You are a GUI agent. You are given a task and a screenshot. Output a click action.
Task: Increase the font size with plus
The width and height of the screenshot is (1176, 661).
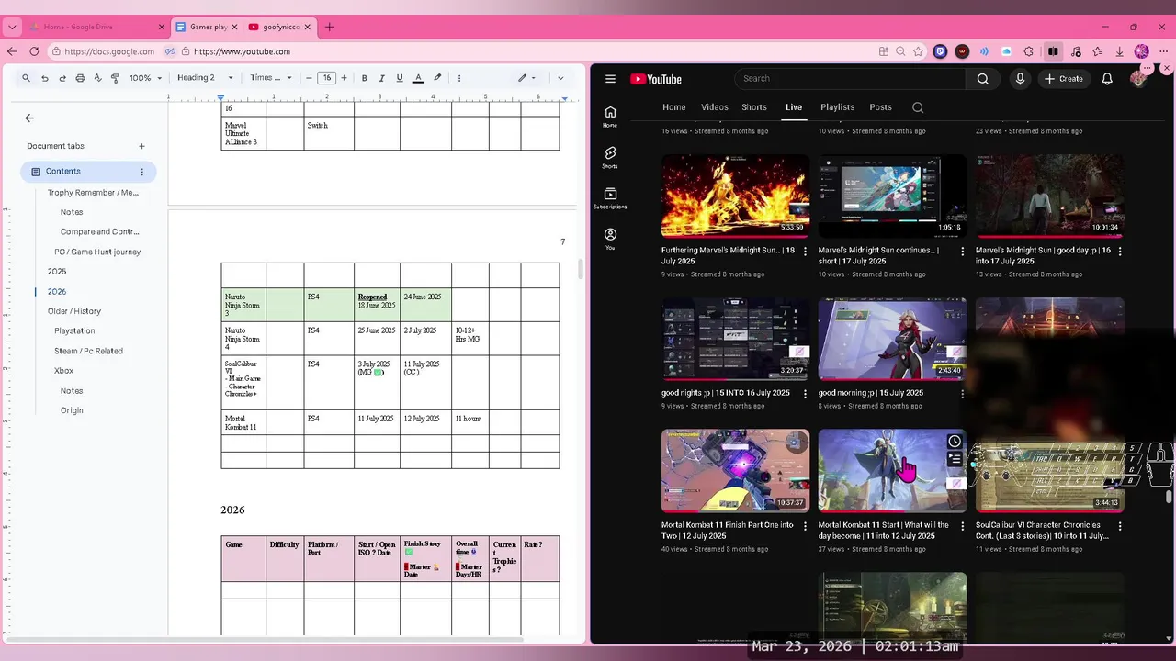click(x=344, y=78)
